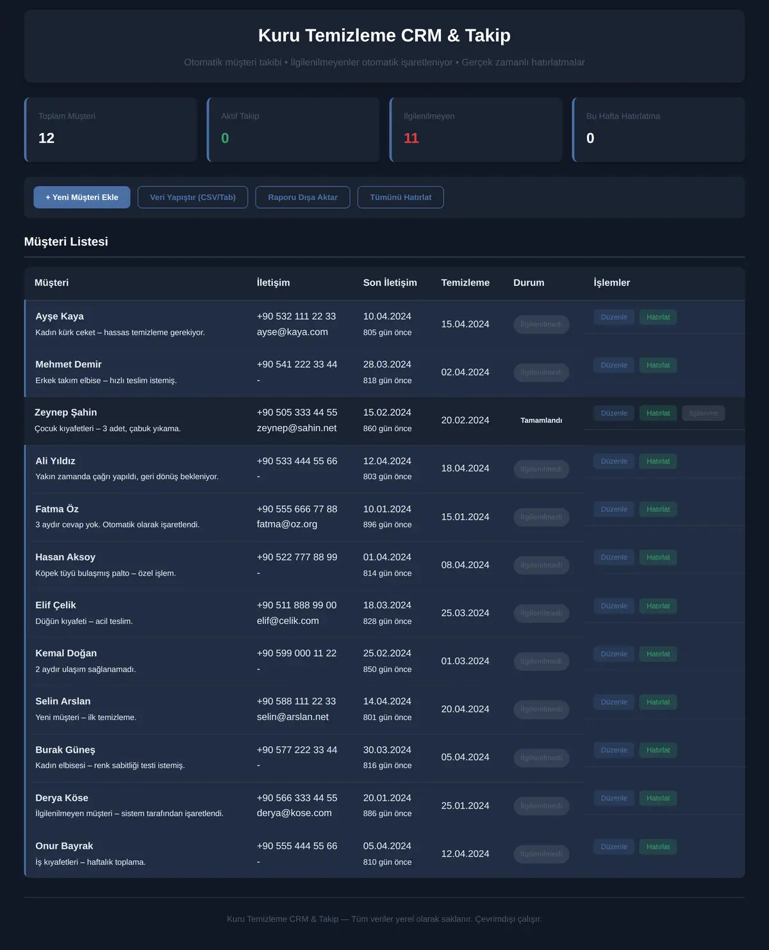Click email derya@kose.com
Screen dimensions: 769x950
(294, 813)
